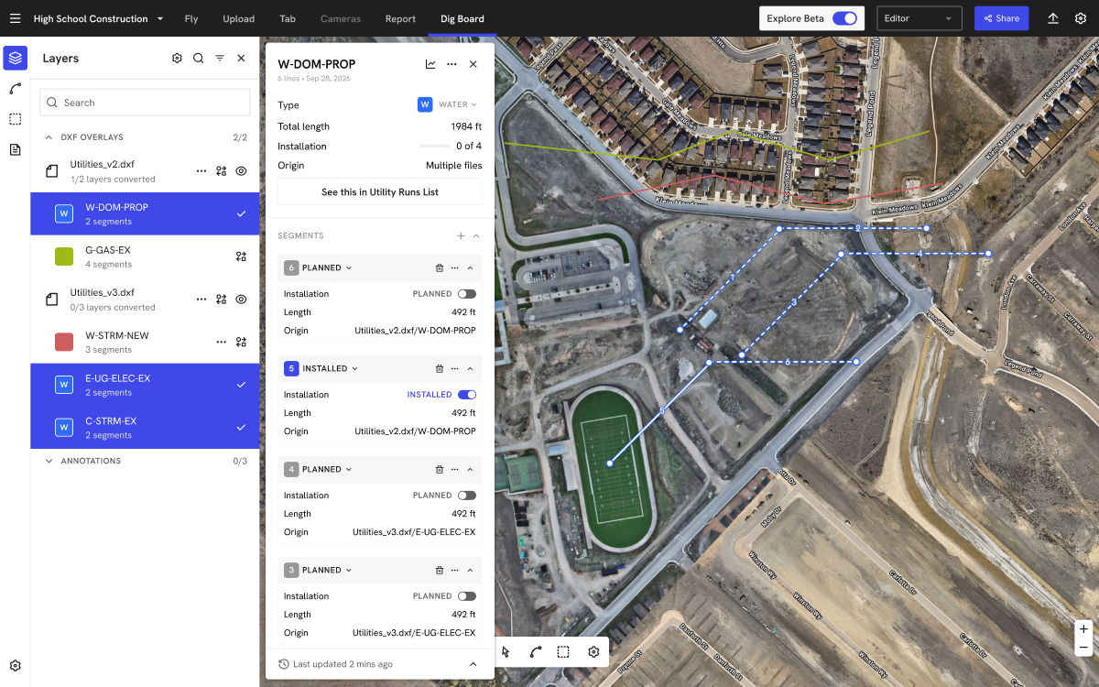Switch to the Fly tab

pos(190,18)
